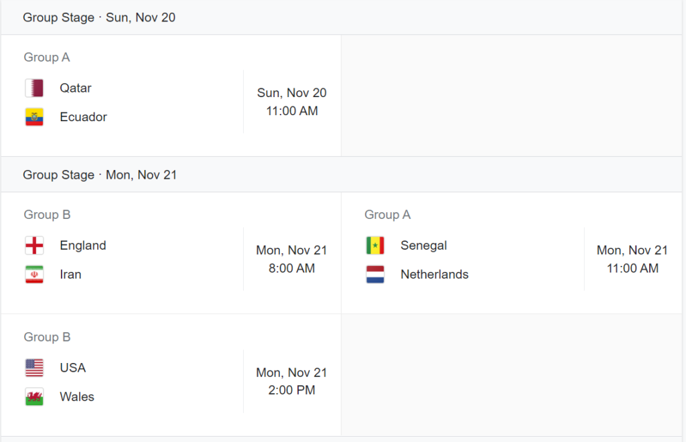Click the Group Stage Mon, Nov 21 header
The height and width of the screenshot is (442, 686).
[x=100, y=175]
